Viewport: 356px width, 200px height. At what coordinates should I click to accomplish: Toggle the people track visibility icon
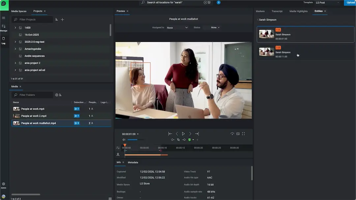(x=118, y=154)
